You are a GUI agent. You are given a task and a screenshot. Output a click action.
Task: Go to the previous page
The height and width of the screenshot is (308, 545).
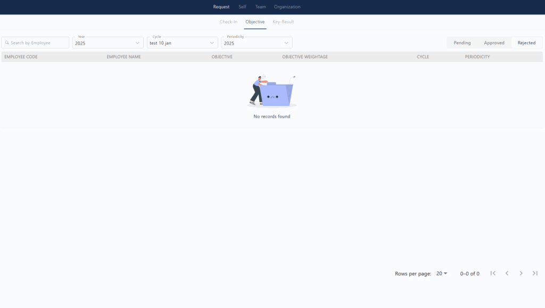click(x=507, y=273)
